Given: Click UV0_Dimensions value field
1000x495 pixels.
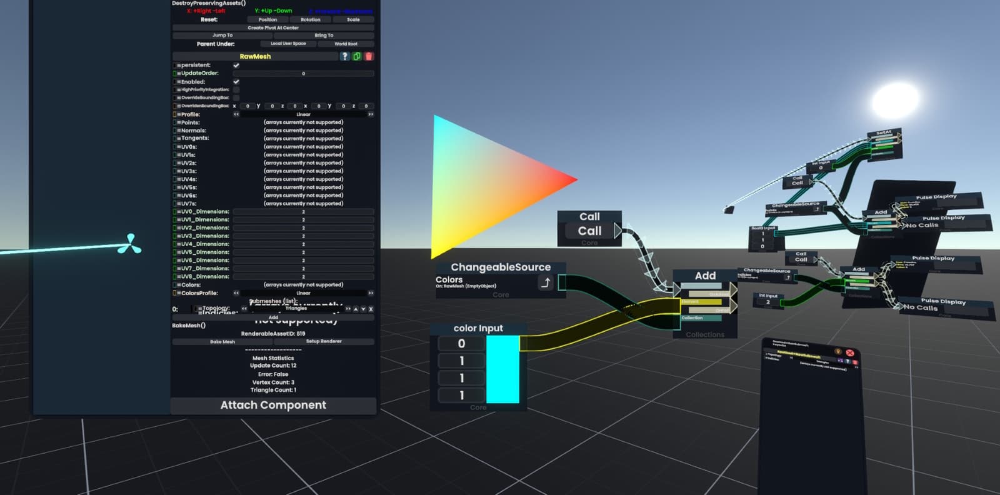Looking at the screenshot, I should click(x=304, y=211).
